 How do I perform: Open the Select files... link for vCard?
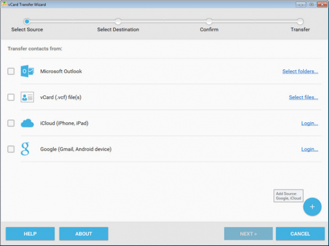click(303, 97)
